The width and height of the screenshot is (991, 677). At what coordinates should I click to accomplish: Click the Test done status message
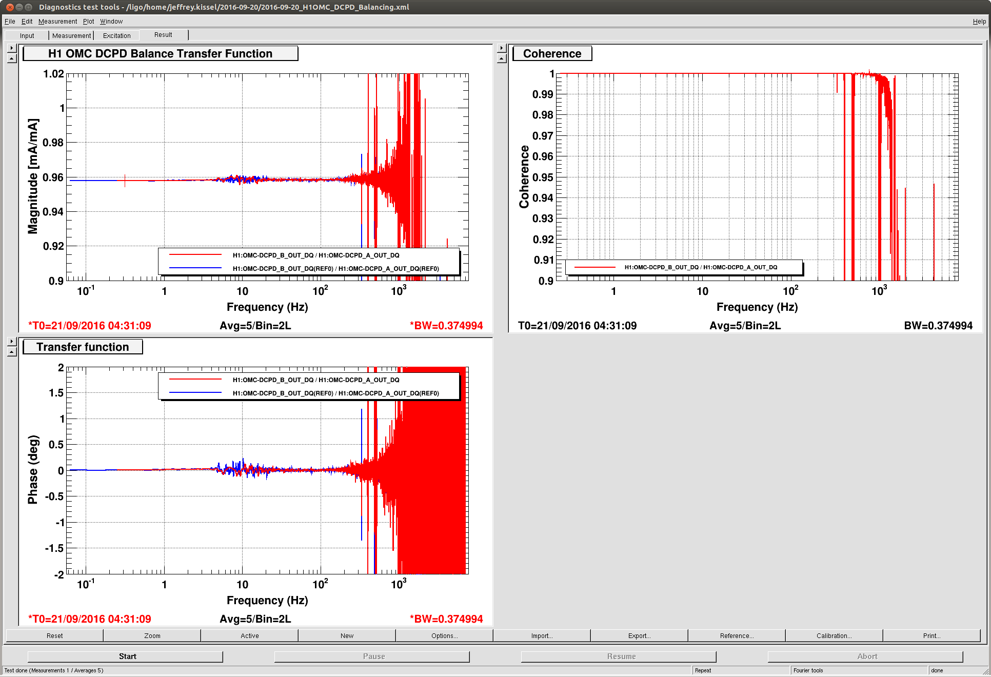point(54,670)
